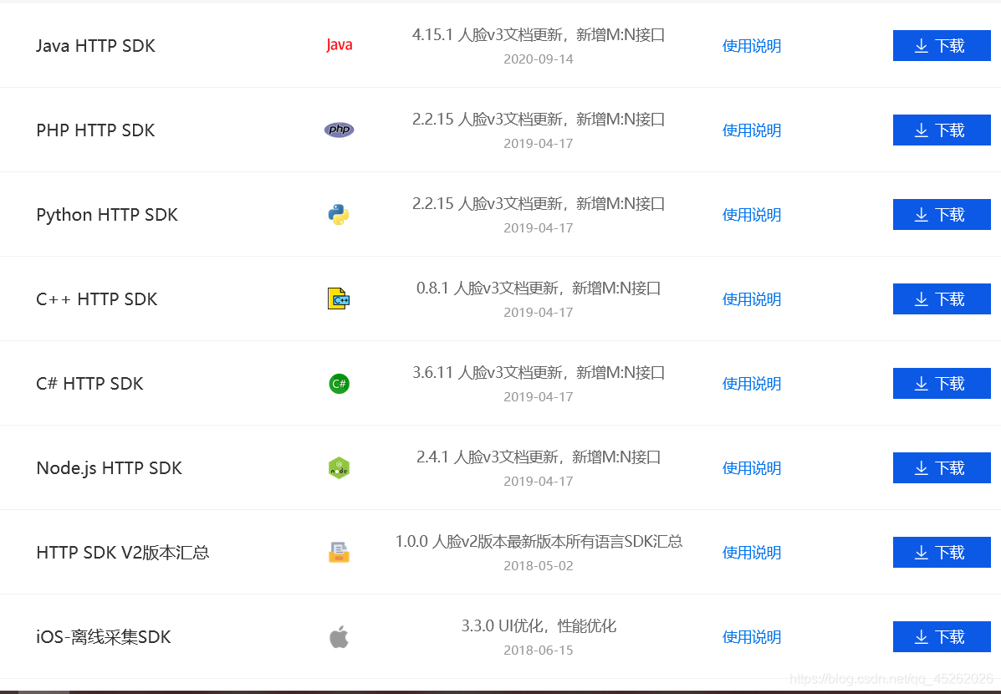
Task: Download the Python HTTP SDK
Action: tap(942, 215)
